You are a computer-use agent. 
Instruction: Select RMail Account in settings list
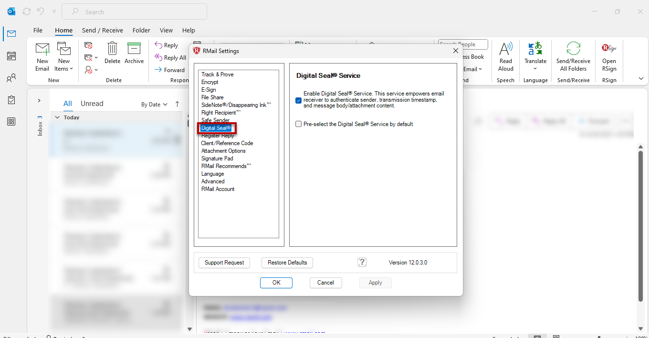click(x=218, y=189)
